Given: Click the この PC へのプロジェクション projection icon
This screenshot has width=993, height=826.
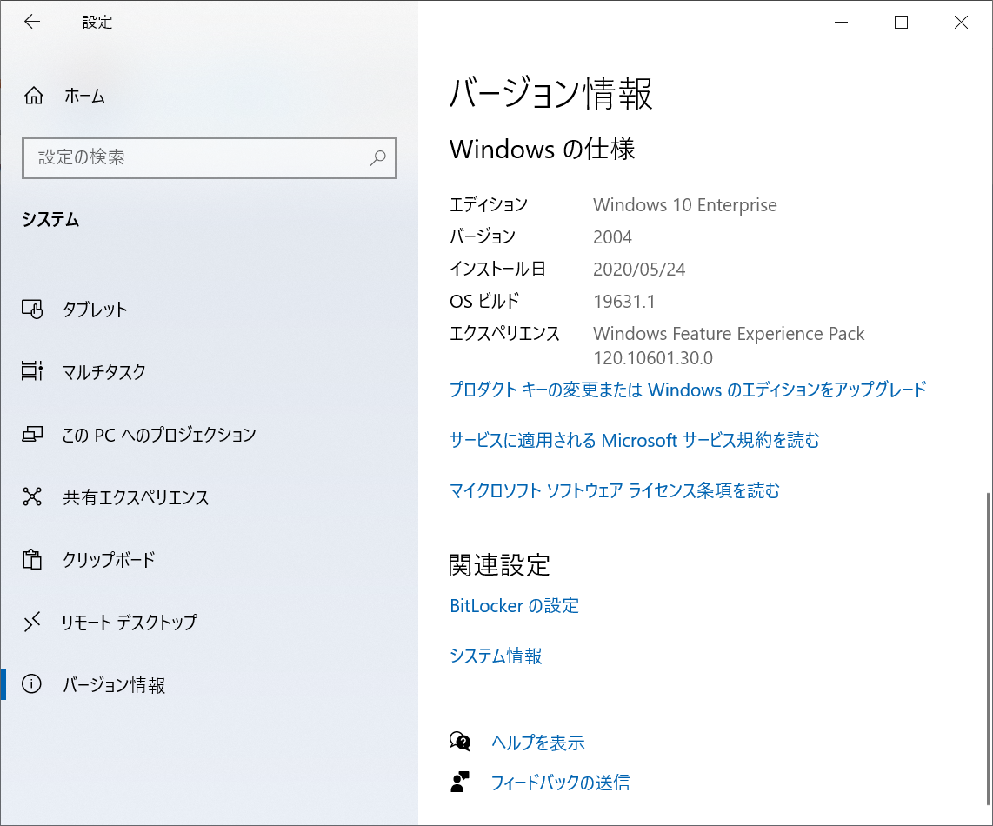Looking at the screenshot, I should click(32, 434).
